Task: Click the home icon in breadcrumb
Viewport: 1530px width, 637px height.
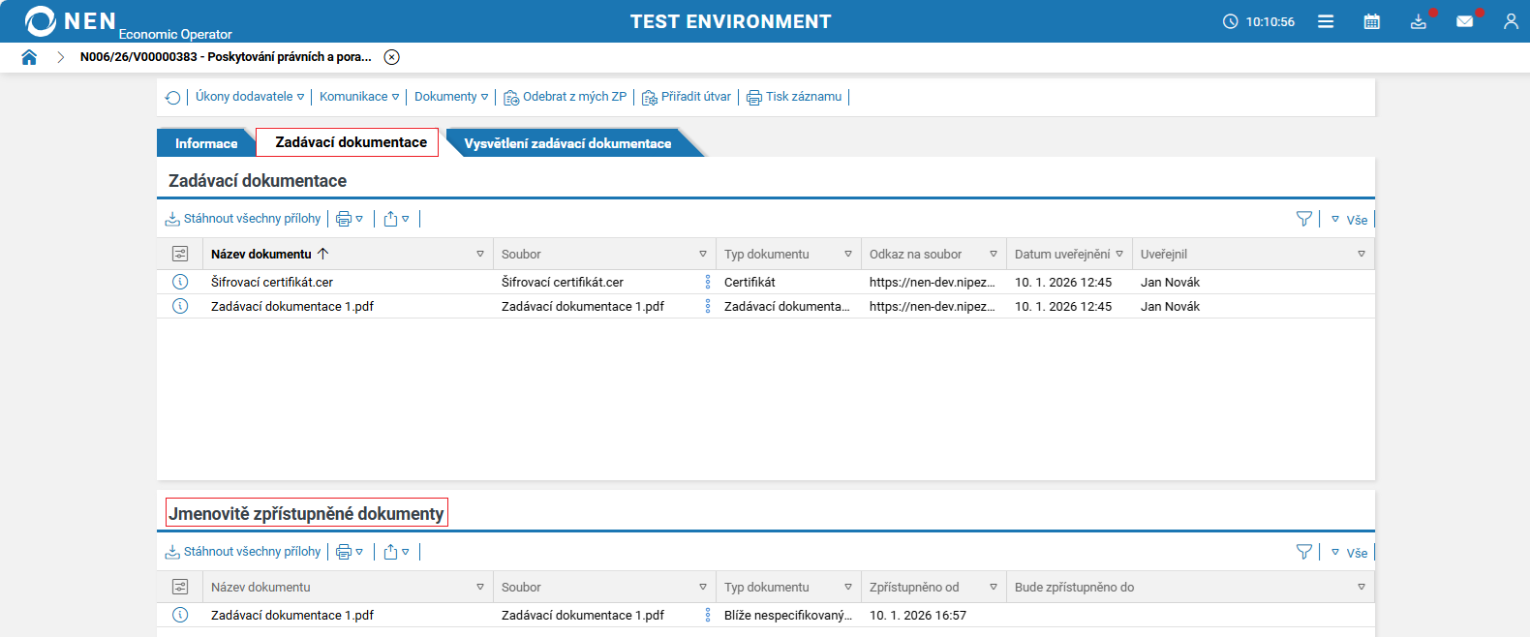Action: [29, 57]
